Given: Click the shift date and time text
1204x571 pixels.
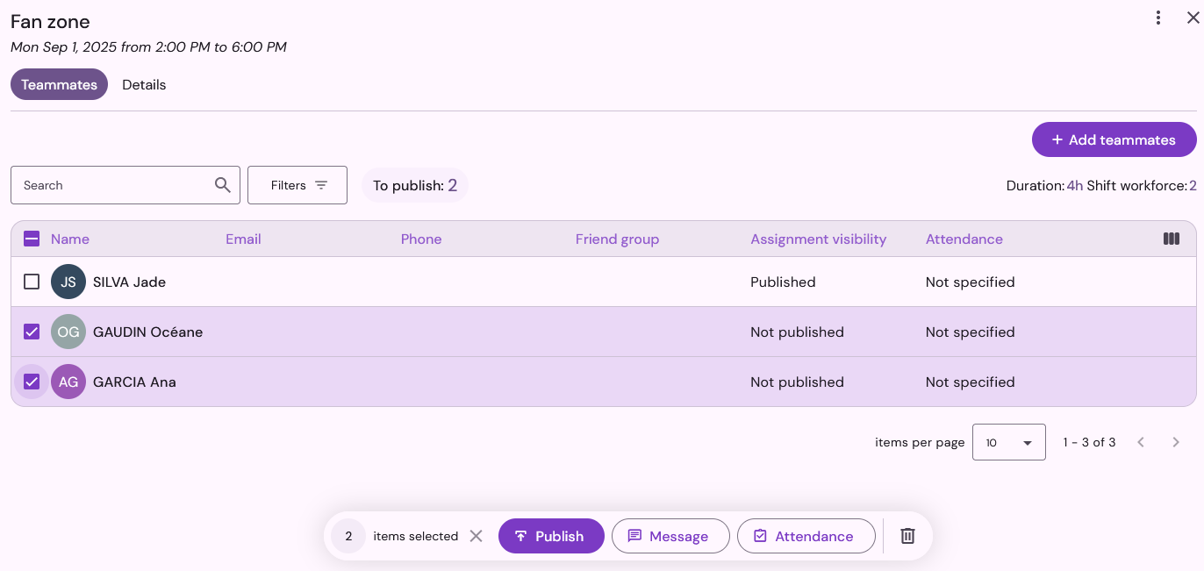Looking at the screenshot, I should (148, 46).
